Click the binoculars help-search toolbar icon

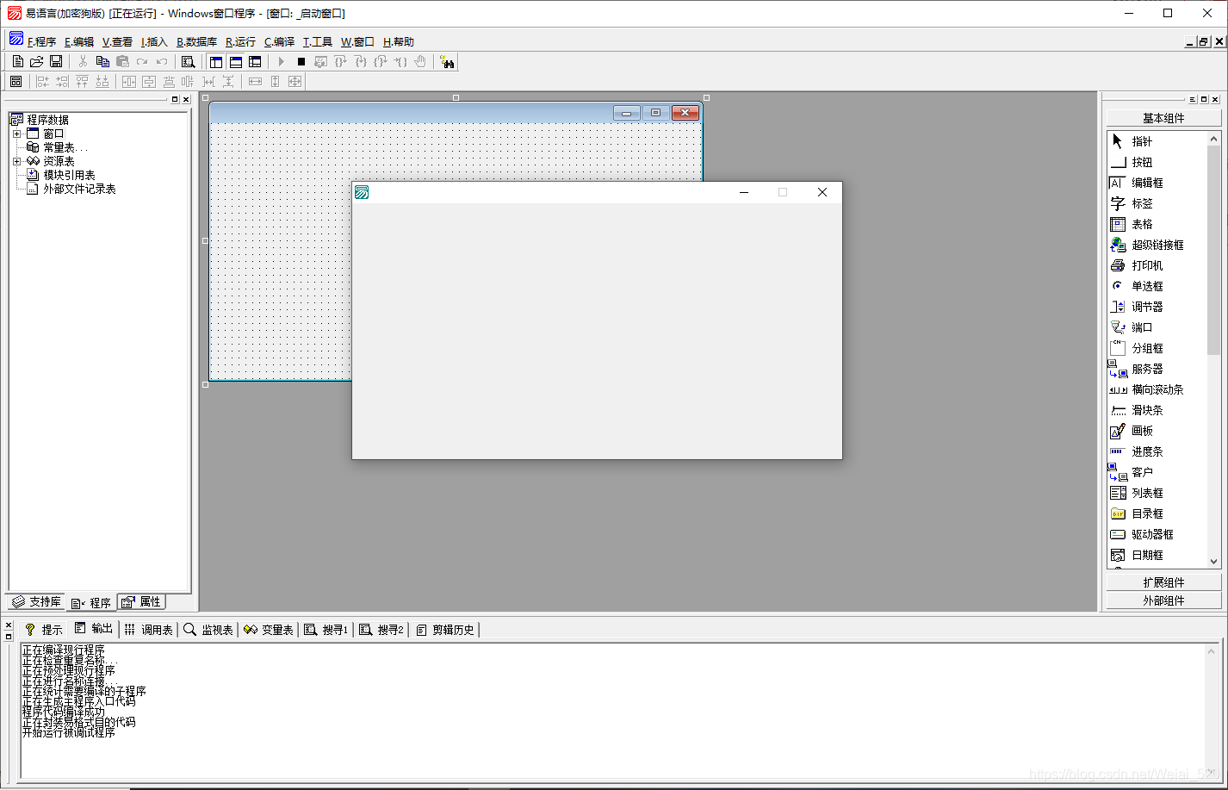446,62
